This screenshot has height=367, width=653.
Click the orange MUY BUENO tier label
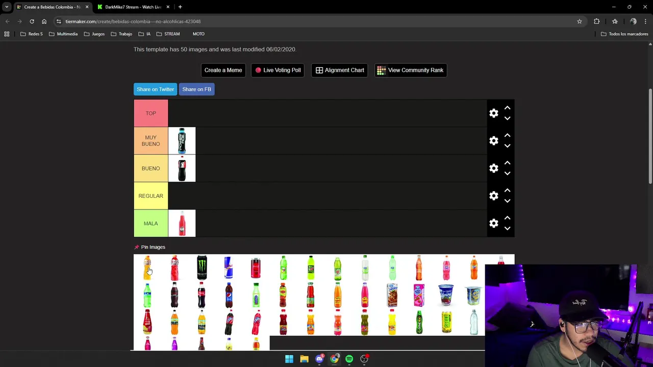click(x=150, y=141)
